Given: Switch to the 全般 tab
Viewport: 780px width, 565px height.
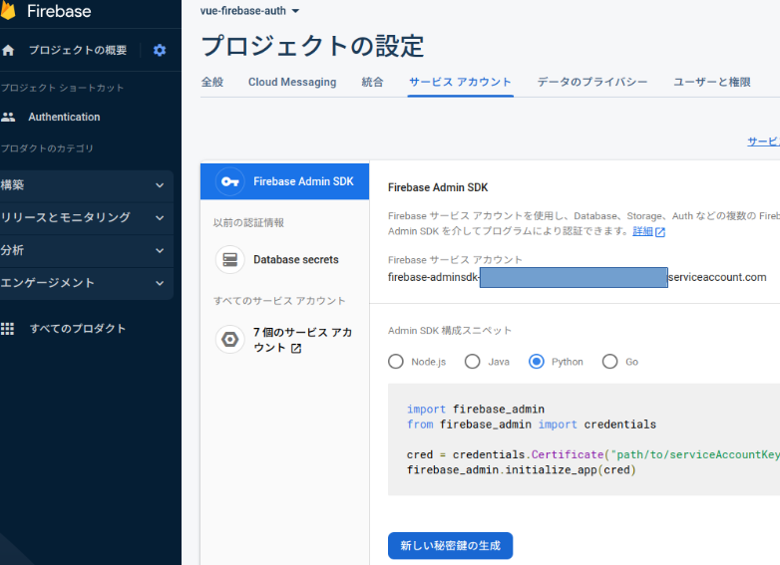Looking at the screenshot, I should click(212, 82).
